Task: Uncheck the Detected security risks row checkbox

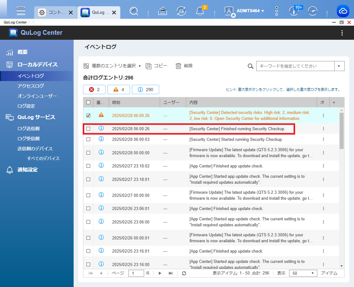Action: coord(88,115)
